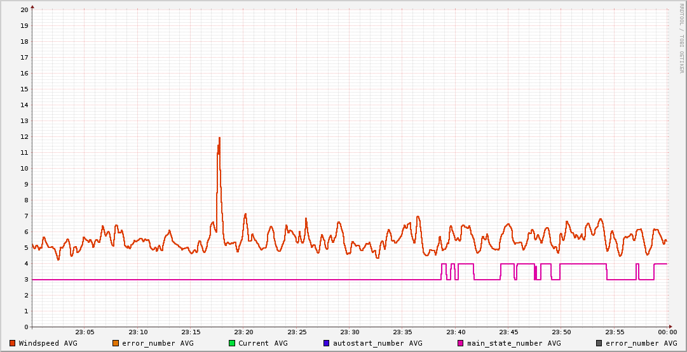This screenshot has height=352, width=687.
Task: Select the Windspeed AVG legend label
Action: (x=48, y=343)
